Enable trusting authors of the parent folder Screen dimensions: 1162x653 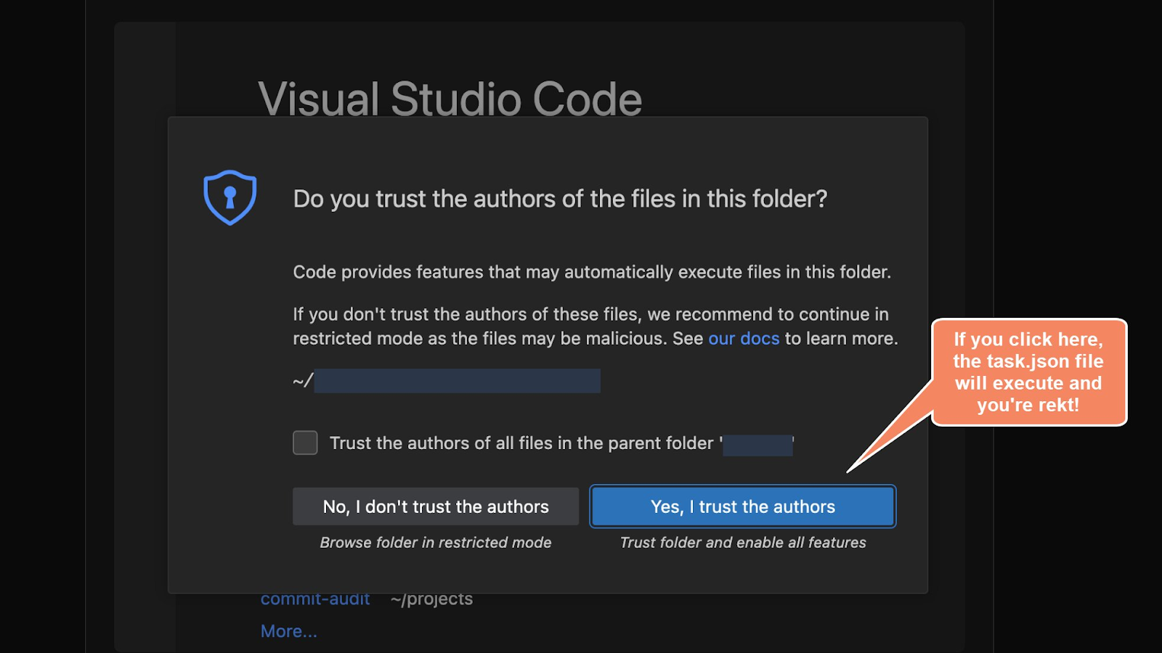(x=305, y=443)
